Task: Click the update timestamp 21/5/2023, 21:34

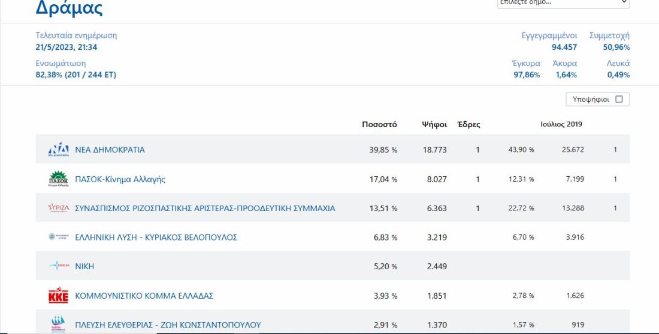Action: [x=66, y=47]
